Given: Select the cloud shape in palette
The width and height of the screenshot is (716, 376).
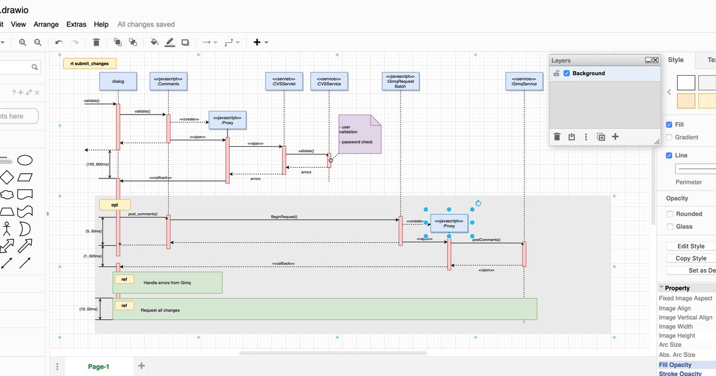Looking at the screenshot, I should [6, 195].
